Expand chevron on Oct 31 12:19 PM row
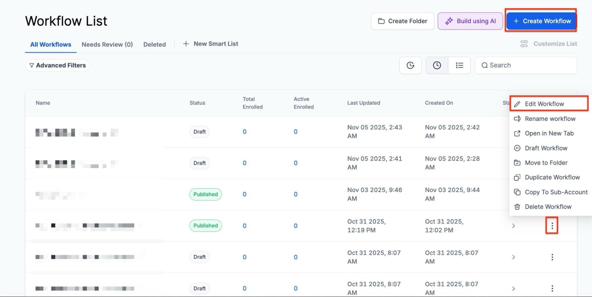592x297 pixels. [514, 226]
